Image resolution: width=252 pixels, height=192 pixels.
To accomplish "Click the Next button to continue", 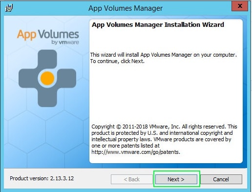I will pos(176,179).
